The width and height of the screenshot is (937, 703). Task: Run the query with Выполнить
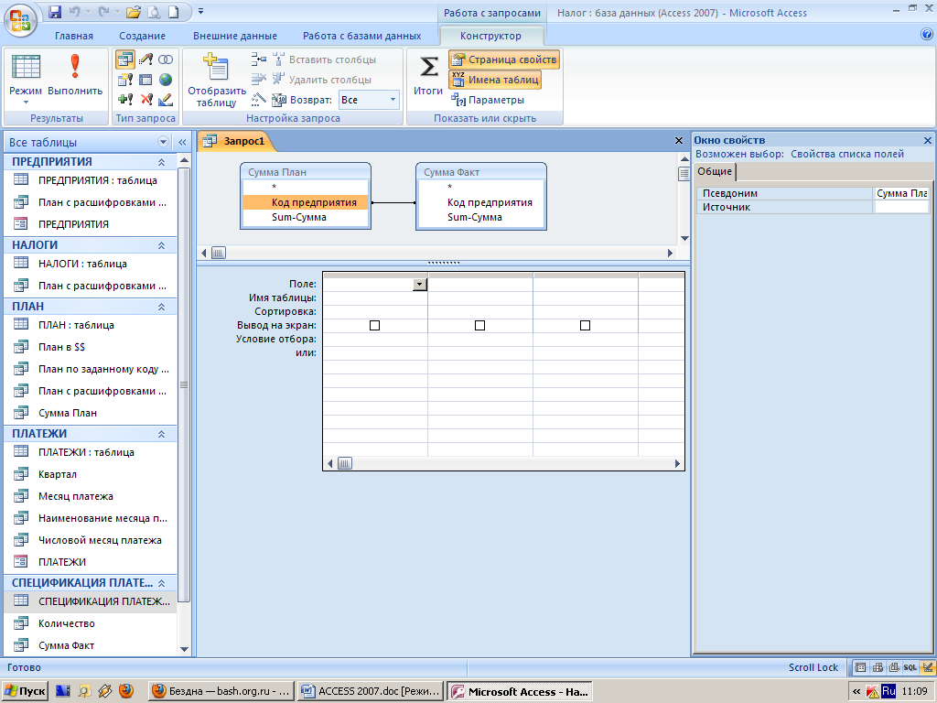[75, 75]
